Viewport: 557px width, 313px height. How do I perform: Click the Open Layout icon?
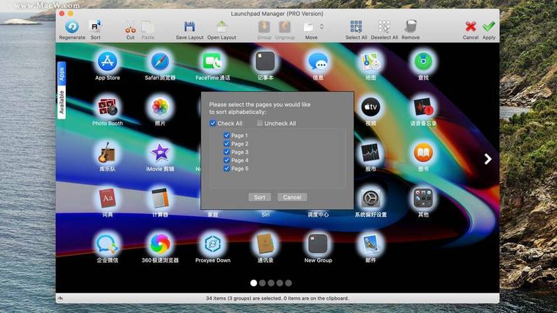pos(221,27)
